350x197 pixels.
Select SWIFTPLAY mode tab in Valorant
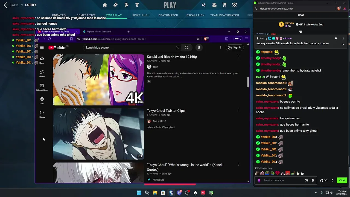pyautogui.click(x=114, y=15)
